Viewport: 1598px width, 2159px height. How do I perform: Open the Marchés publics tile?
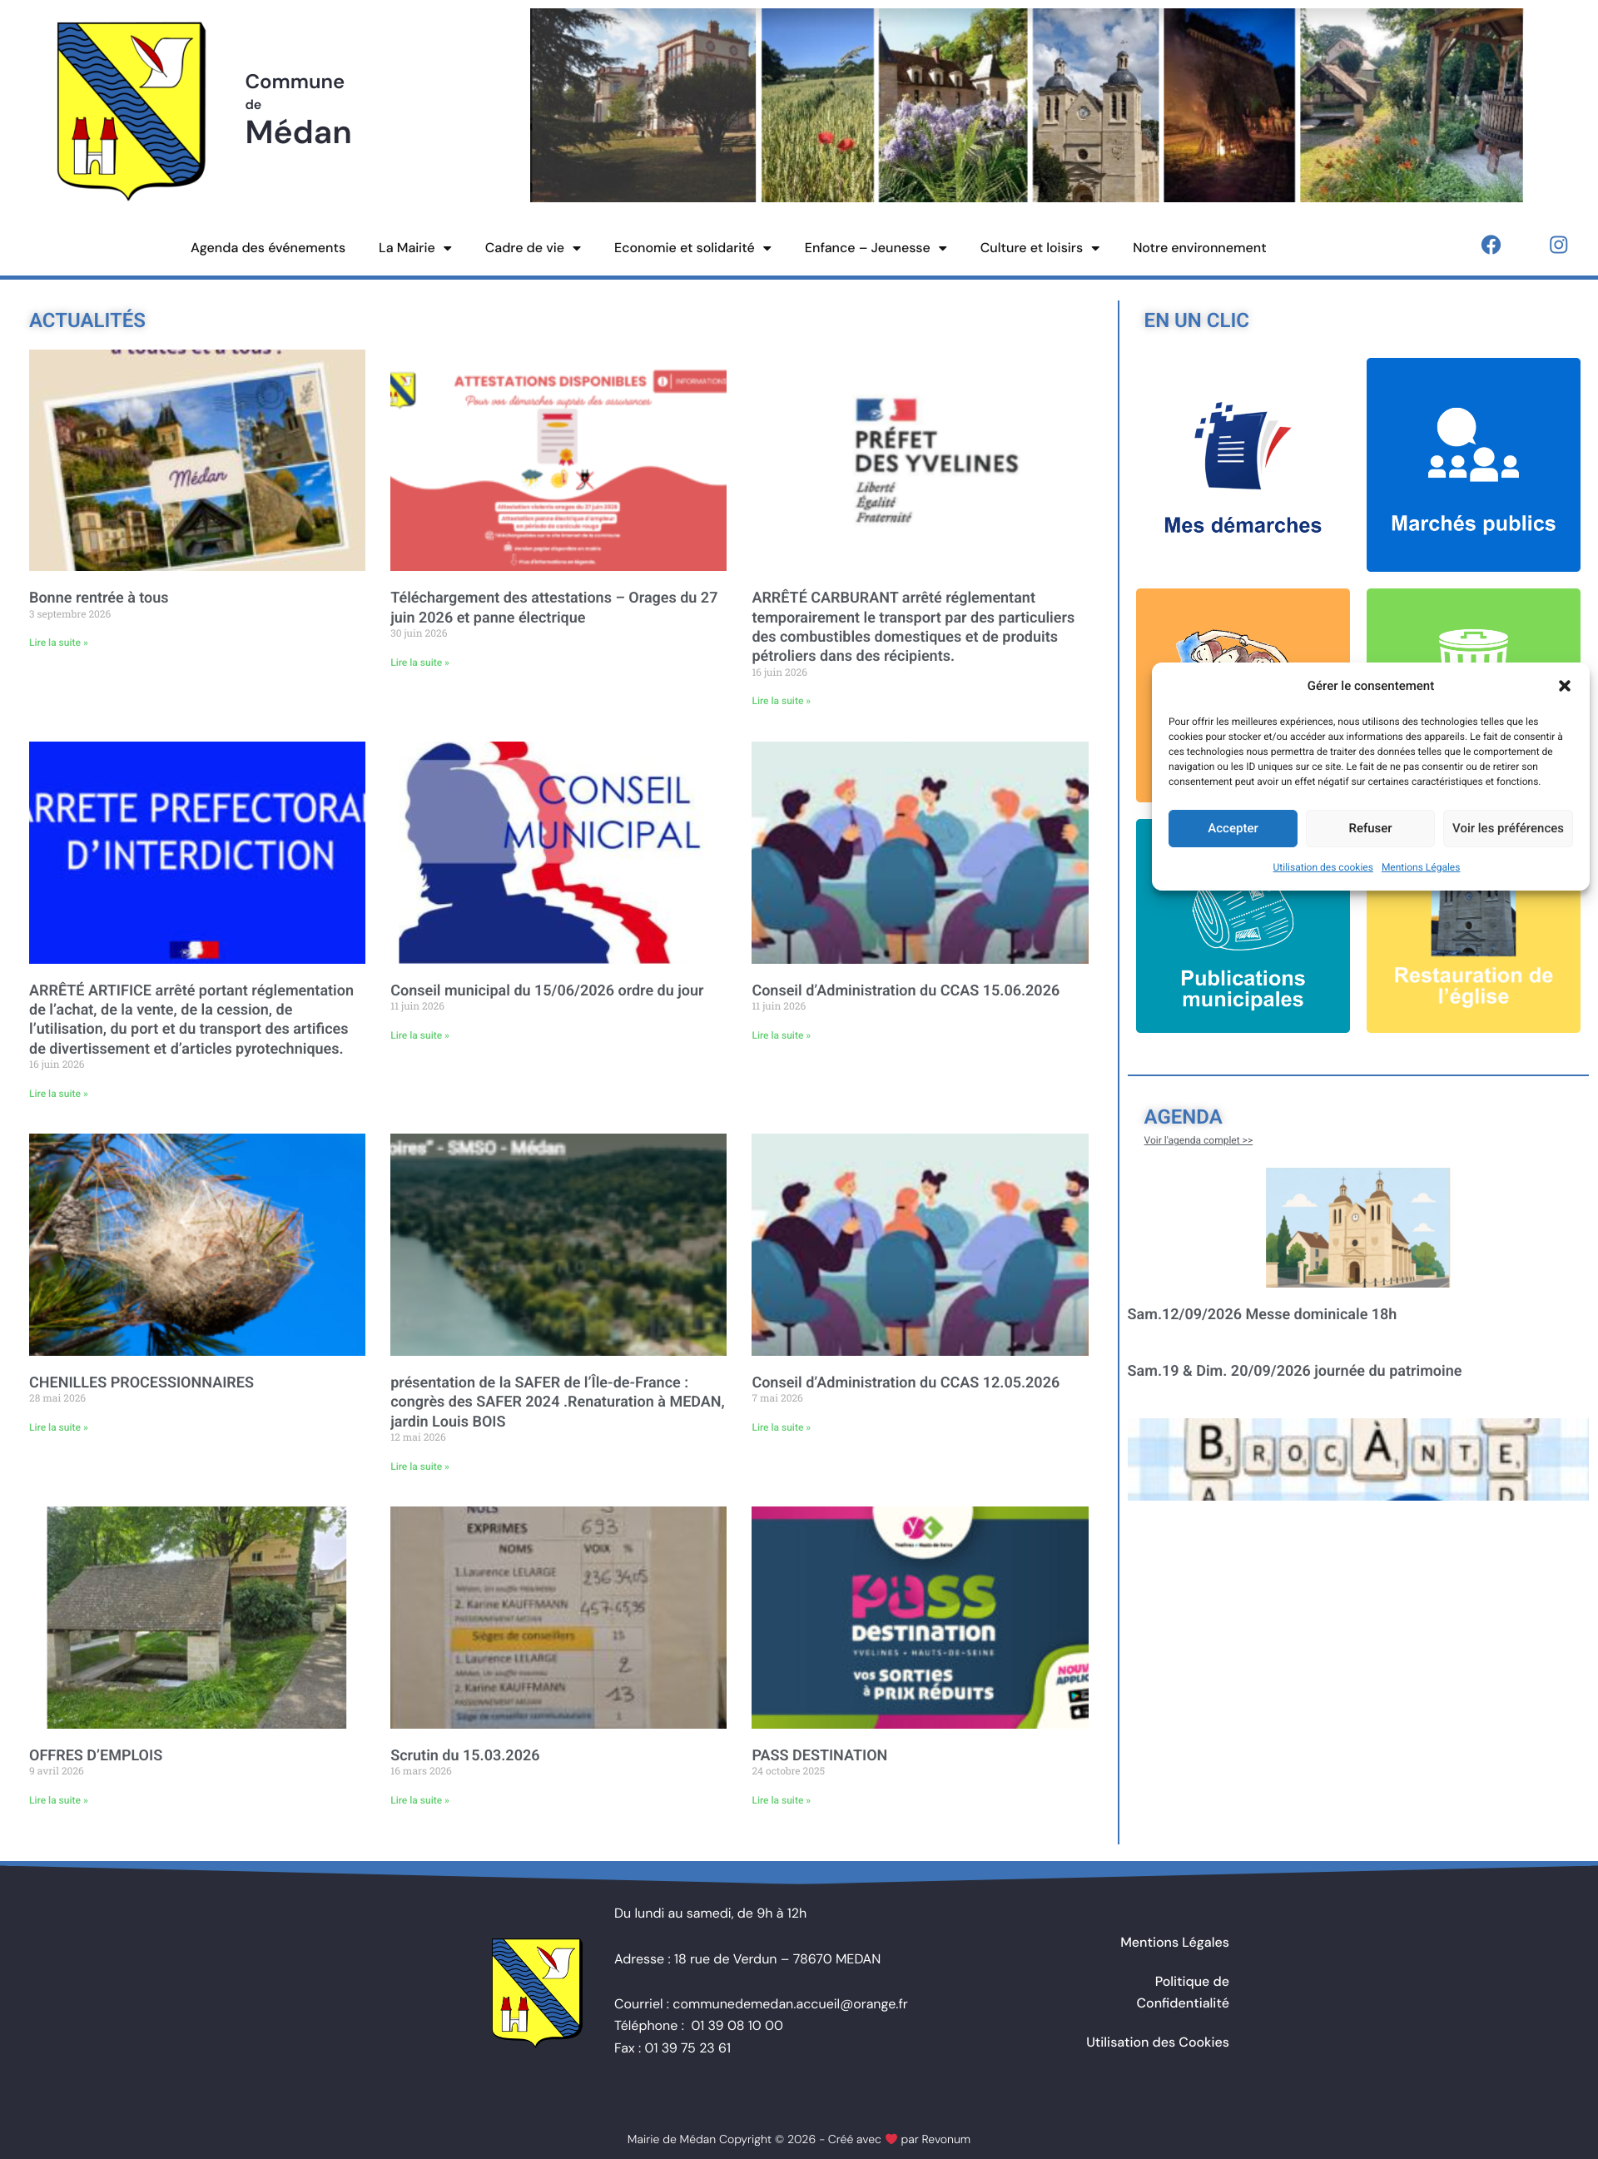pos(1472,464)
